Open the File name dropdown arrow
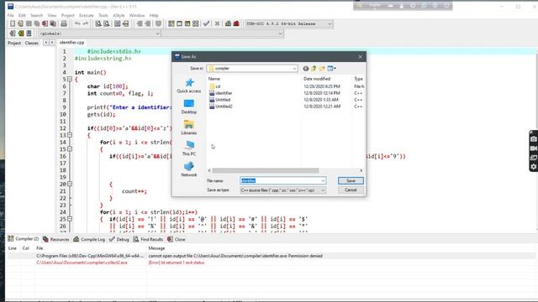This screenshot has width=538, height=302. pyautogui.click(x=323, y=180)
